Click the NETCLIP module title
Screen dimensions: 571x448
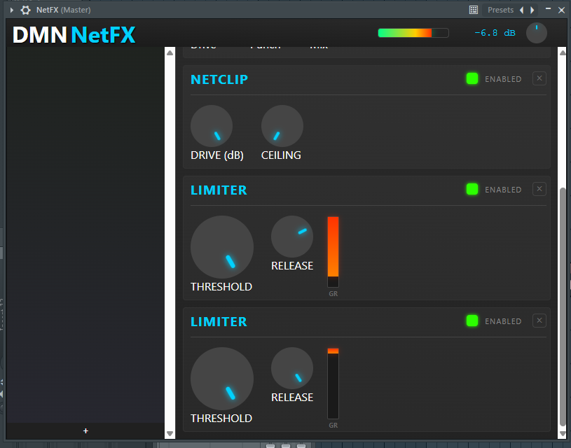[x=219, y=79]
